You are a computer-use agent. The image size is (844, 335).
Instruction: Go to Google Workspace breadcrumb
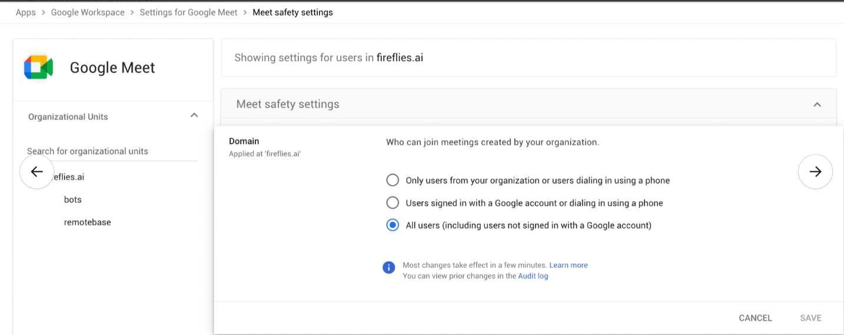point(88,12)
